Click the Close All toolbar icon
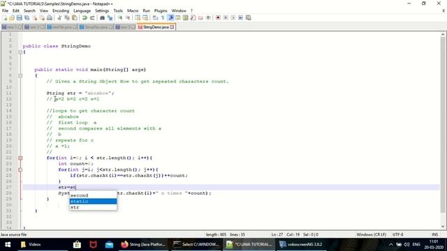The height and width of the screenshot is (251, 447). click(x=42, y=17)
